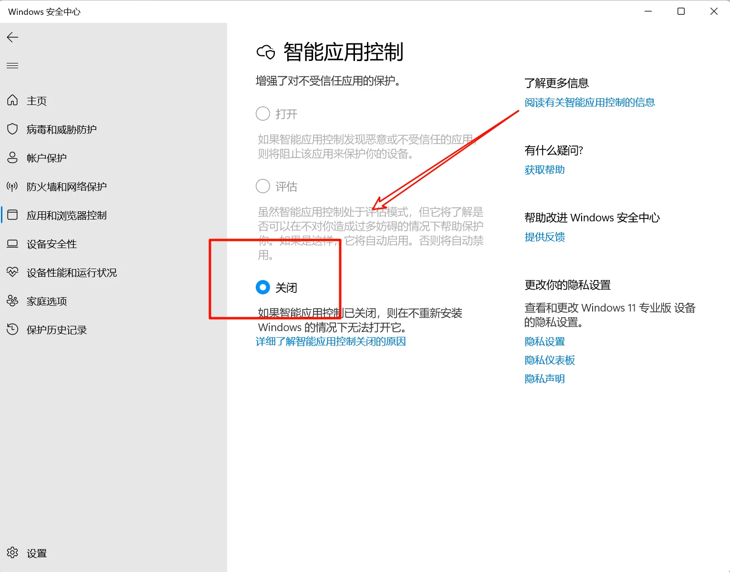
Task: Click the heart icon for 设备性能和运行状况
Action: pyautogui.click(x=13, y=272)
